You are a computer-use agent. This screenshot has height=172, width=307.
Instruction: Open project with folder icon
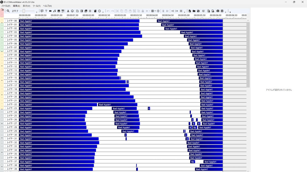(194, 11)
